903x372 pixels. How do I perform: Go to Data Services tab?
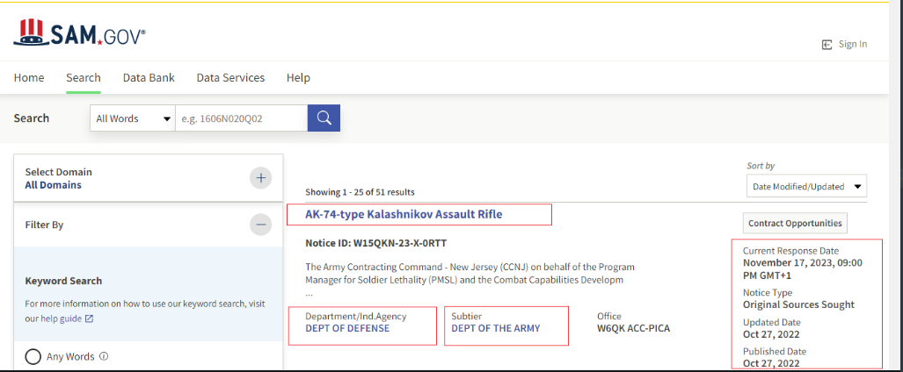coord(230,77)
